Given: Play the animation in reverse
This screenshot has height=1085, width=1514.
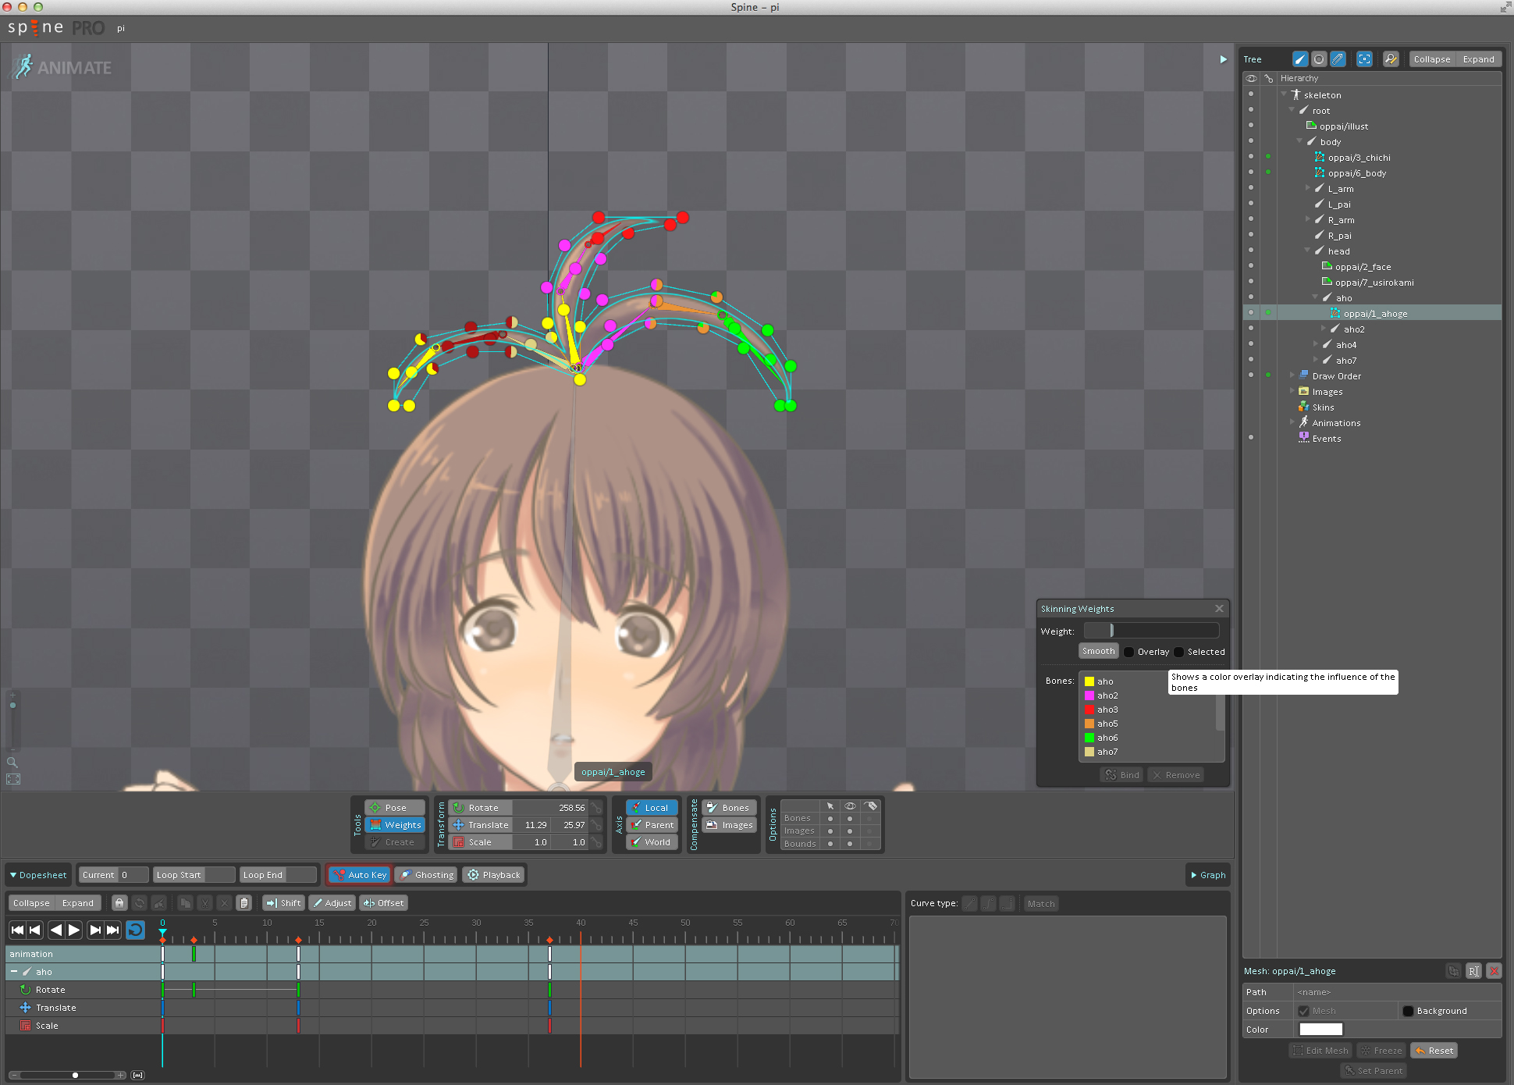Looking at the screenshot, I should (x=55, y=930).
